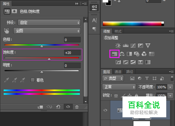This screenshot has width=175, height=126.
Task: Filter layers by text type
Action: pyautogui.click(x=147, y=78)
